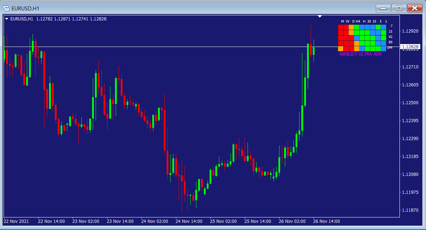Viewport: 426px width, 230px height.
Task: Click the 22 Nov 2021 date on time axis
Action: point(16,221)
